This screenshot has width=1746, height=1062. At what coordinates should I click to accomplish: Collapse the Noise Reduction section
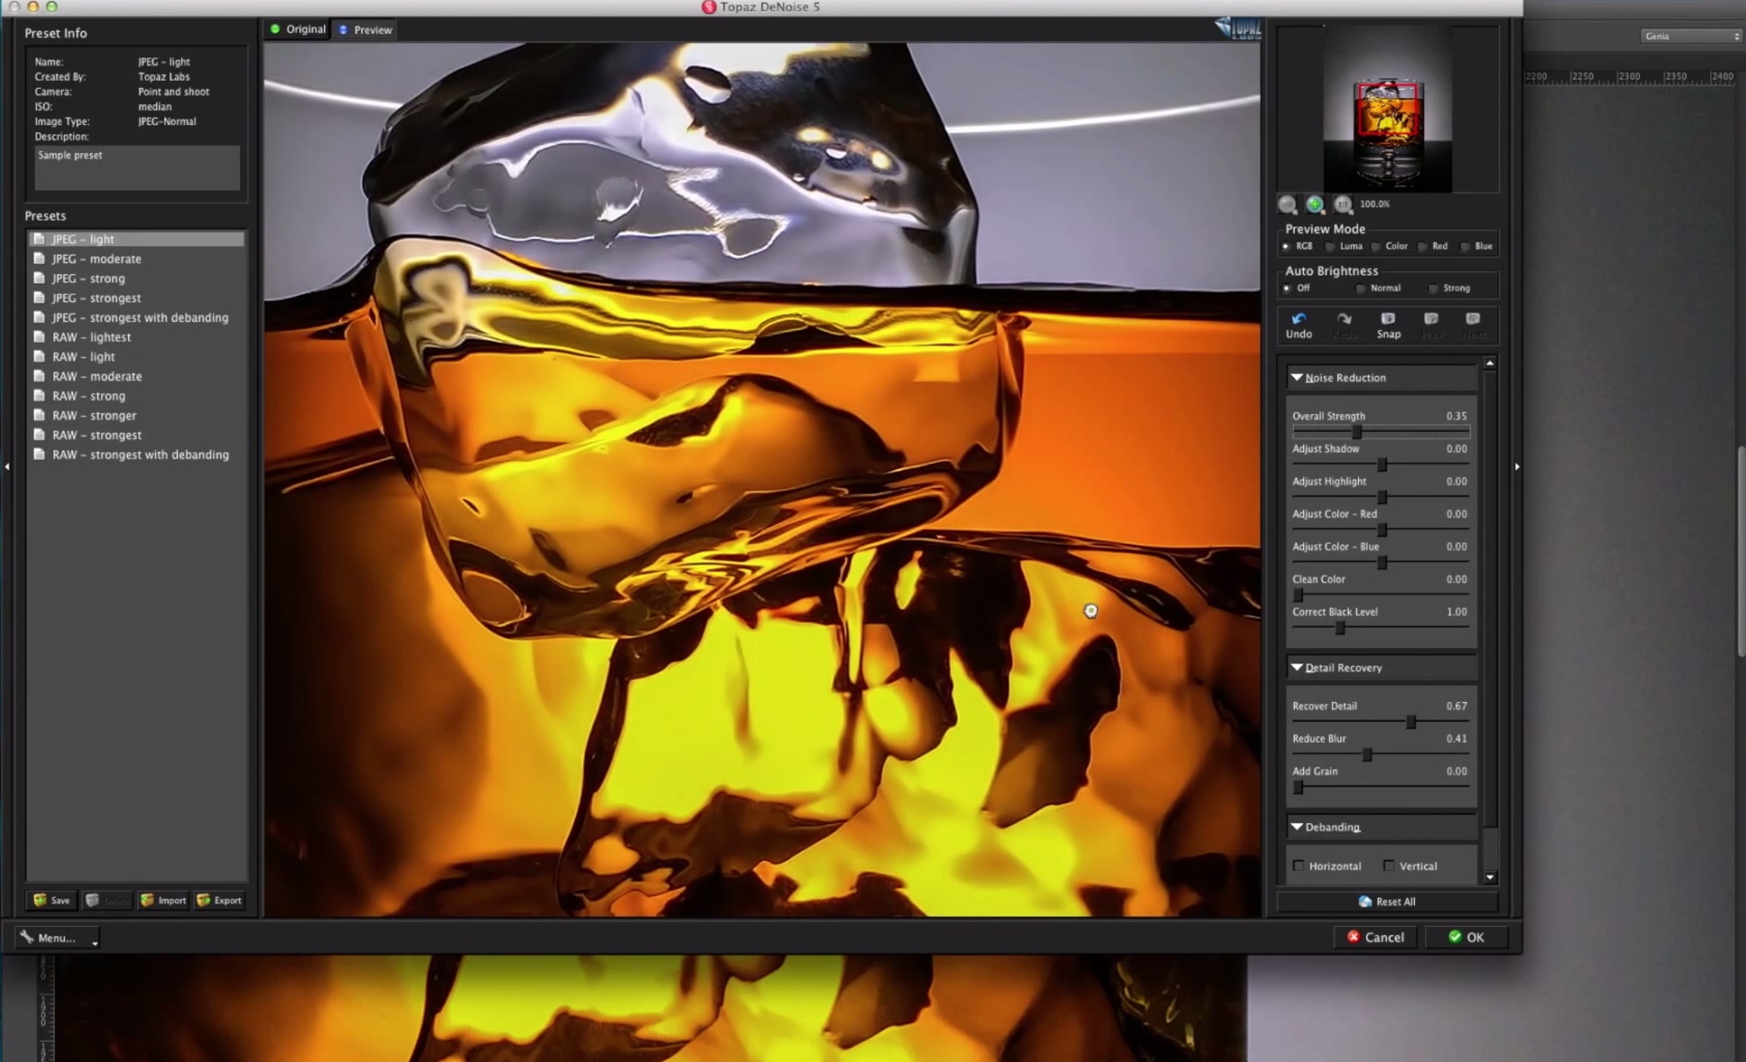1297,378
